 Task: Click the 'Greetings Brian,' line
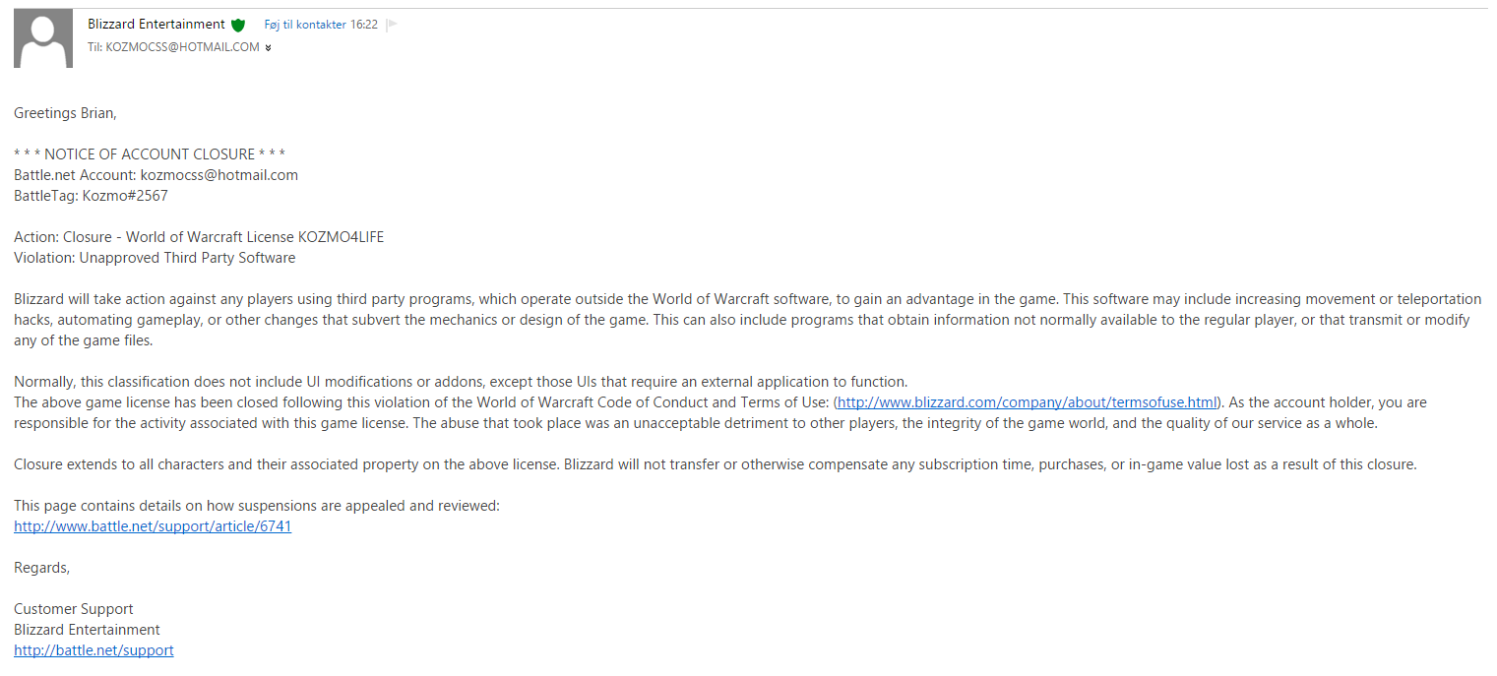click(x=65, y=113)
